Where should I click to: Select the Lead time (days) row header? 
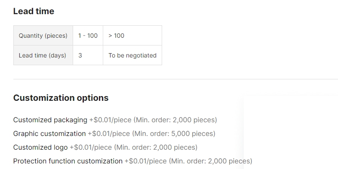[x=43, y=55]
